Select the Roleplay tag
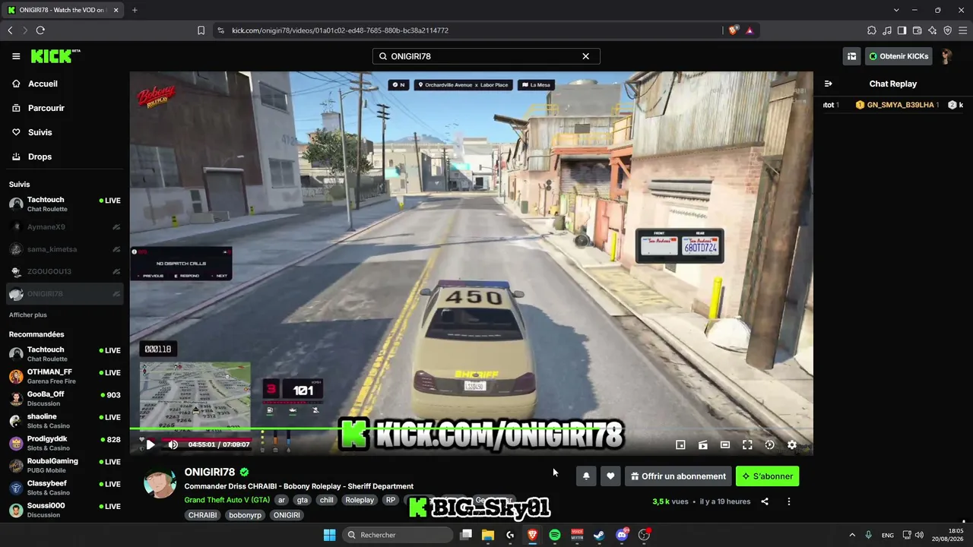Screen dimensions: 973x547 [360, 500]
